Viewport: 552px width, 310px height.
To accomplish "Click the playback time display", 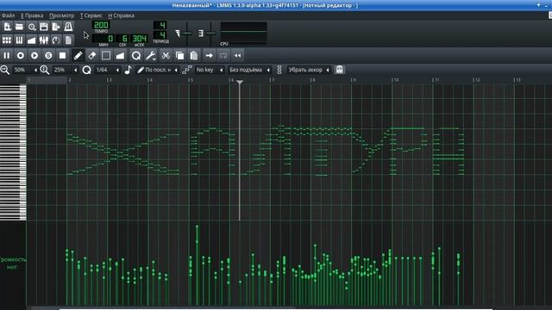I will coord(120,38).
